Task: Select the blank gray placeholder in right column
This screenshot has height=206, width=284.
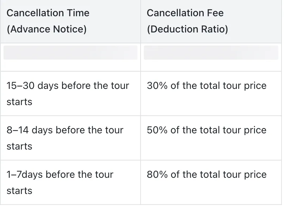Action: [x=211, y=53]
